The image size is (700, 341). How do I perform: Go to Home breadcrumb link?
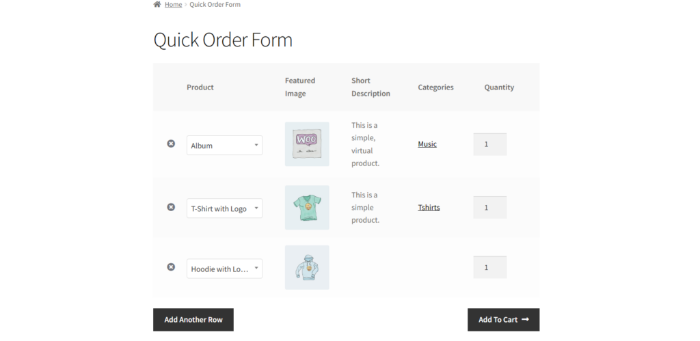173,5
